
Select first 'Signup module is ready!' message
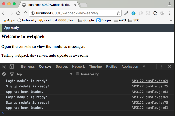click(28, 86)
